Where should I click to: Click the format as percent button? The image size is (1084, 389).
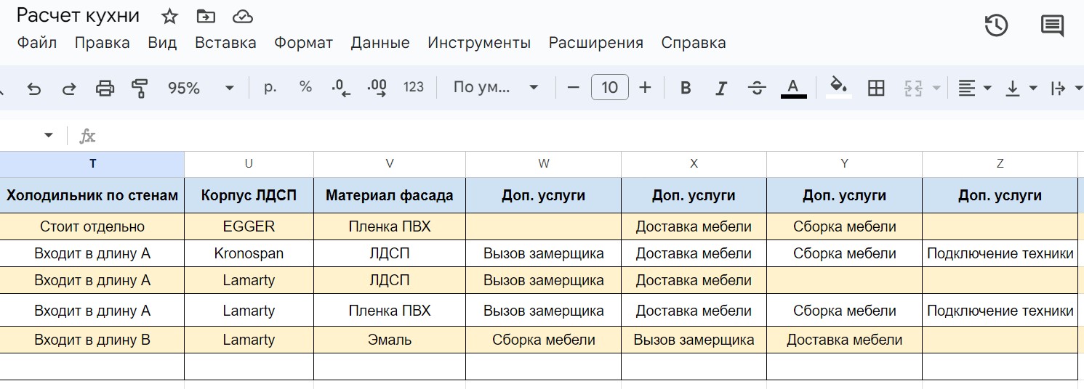point(305,88)
